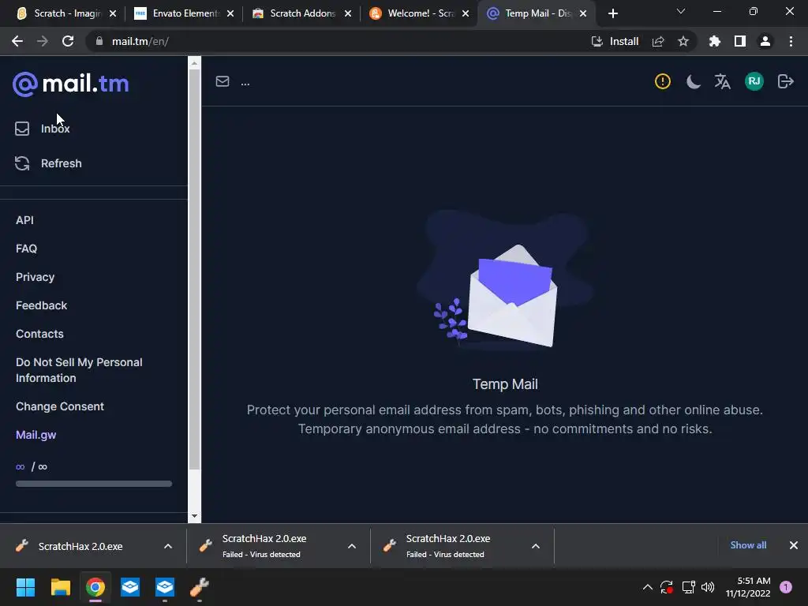The height and width of the screenshot is (606, 808).
Task: Open the ScratchHax wrench taskbar icon
Action: (x=200, y=587)
